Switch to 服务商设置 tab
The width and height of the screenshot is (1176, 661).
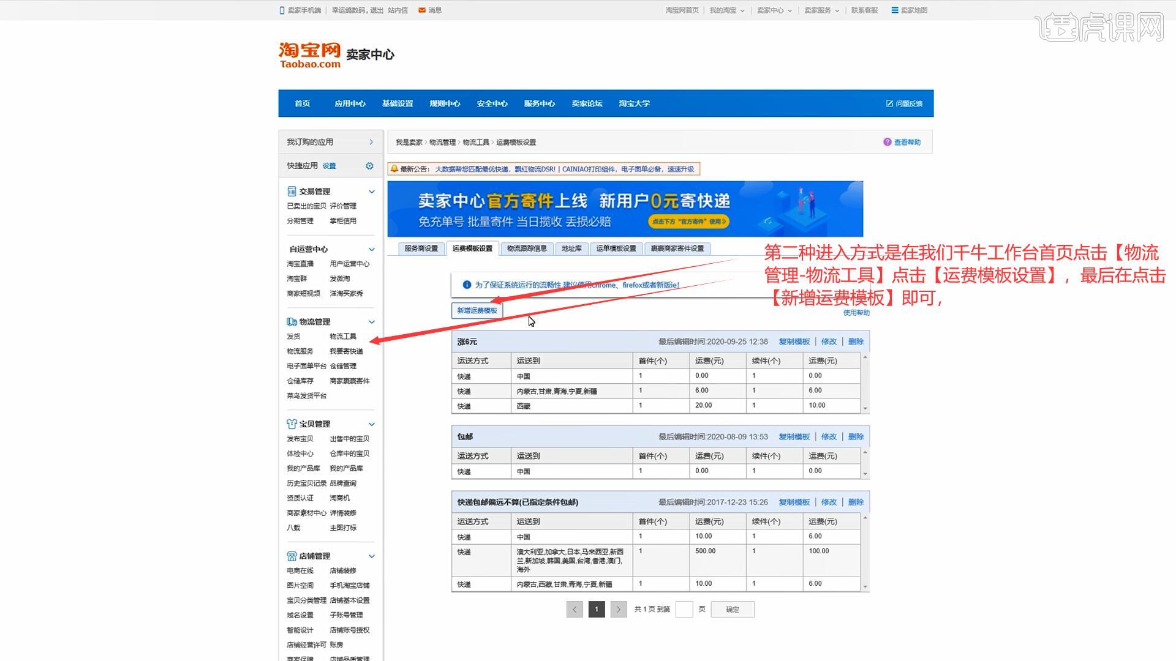coord(421,248)
